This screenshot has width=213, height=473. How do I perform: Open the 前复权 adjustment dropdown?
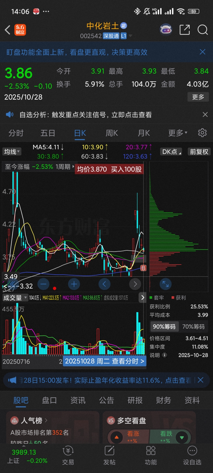(x=199, y=152)
